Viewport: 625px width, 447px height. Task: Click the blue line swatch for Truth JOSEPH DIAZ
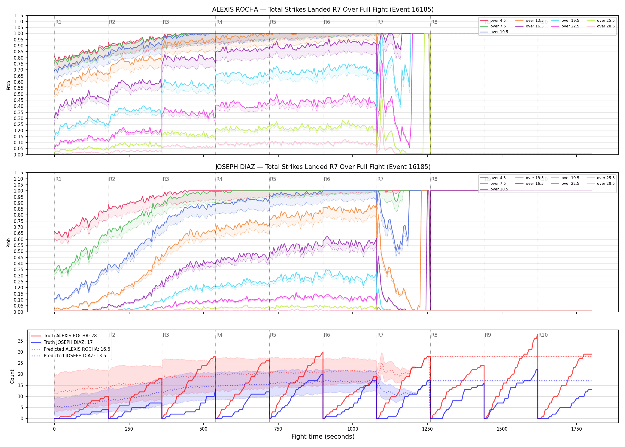[36, 342]
